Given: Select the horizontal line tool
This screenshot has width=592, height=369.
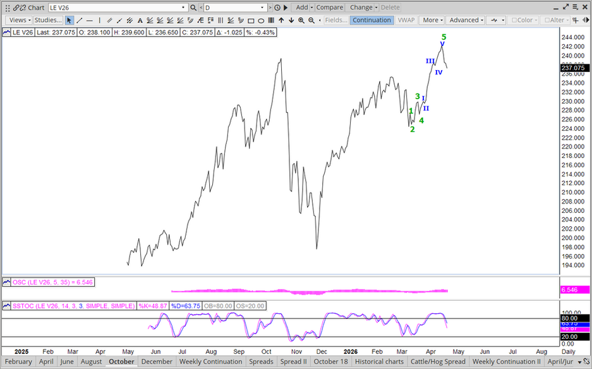Looking at the screenshot, I should [x=90, y=20].
